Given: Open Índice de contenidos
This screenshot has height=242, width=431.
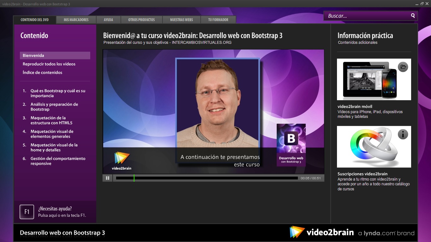Looking at the screenshot, I should click(x=42, y=72).
